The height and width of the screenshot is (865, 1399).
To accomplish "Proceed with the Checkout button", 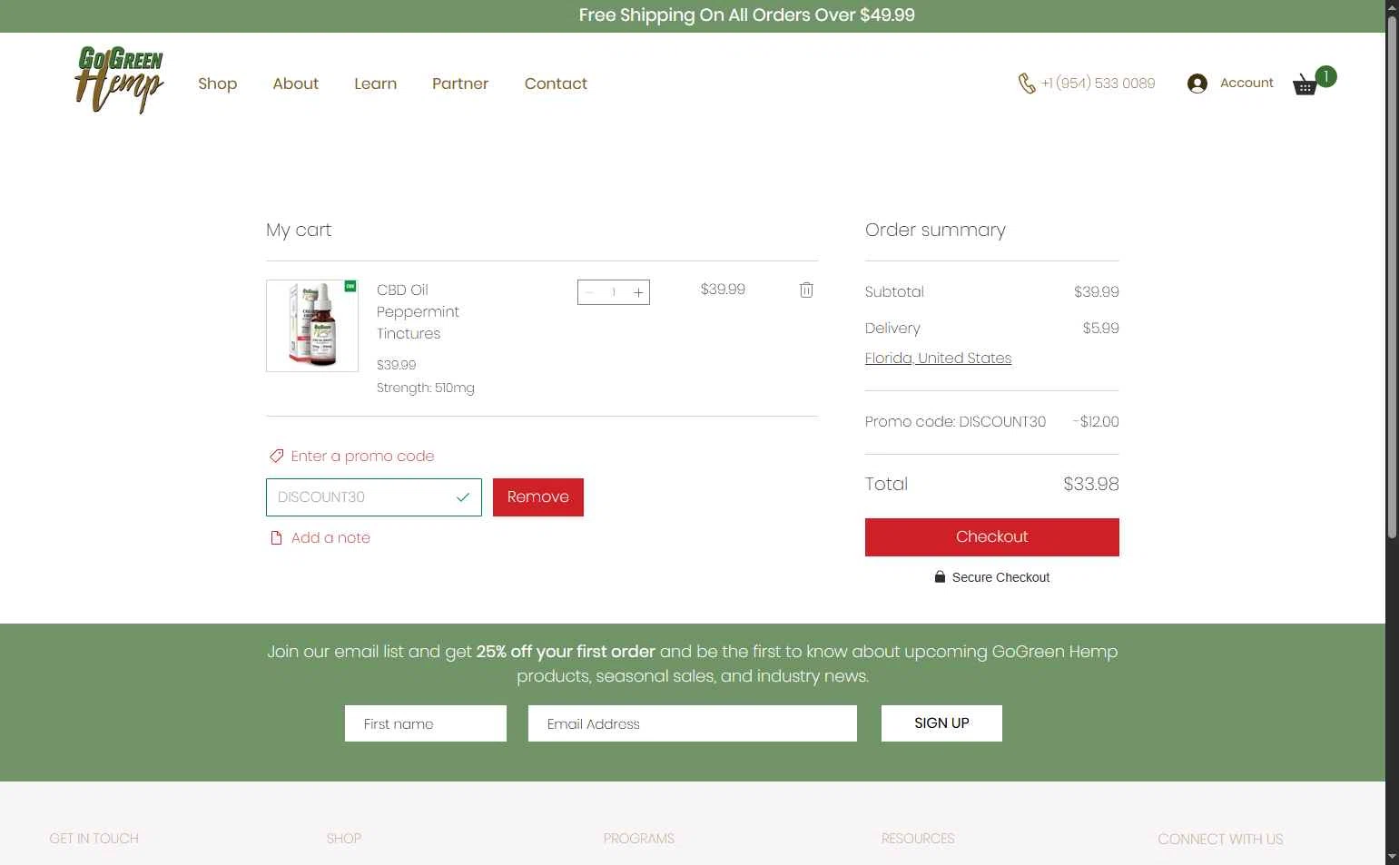I will [x=992, y=537].
